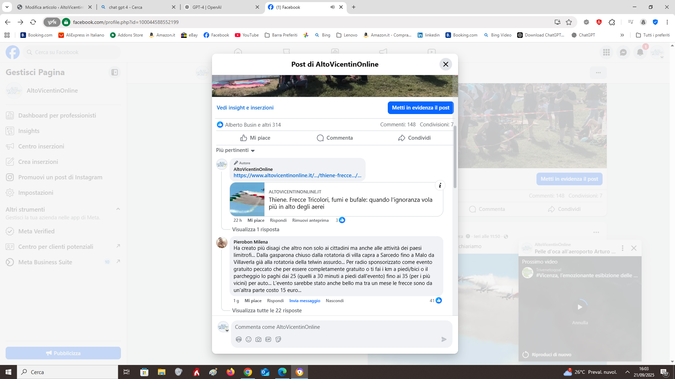Collapse the Altri strumenti section
Screen dimensions: 675x379
coord(118,209)
